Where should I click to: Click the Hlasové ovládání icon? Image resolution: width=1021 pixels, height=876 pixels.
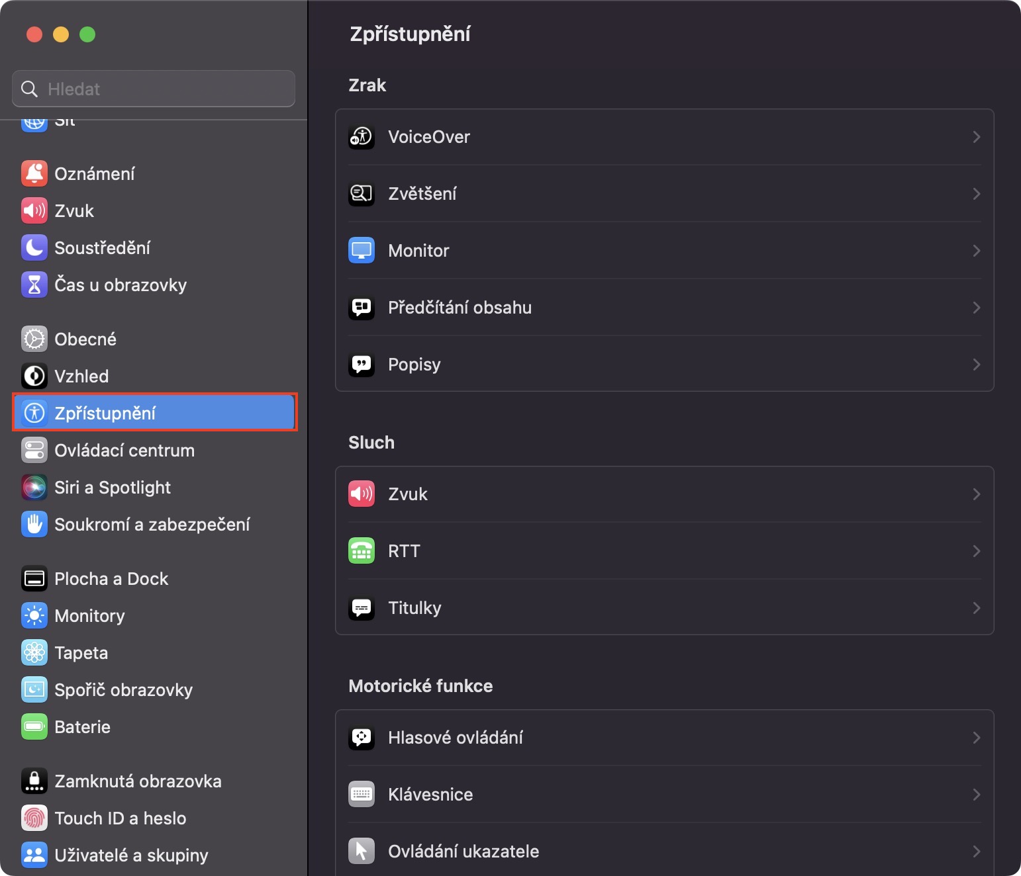click(x=362, y=738)
